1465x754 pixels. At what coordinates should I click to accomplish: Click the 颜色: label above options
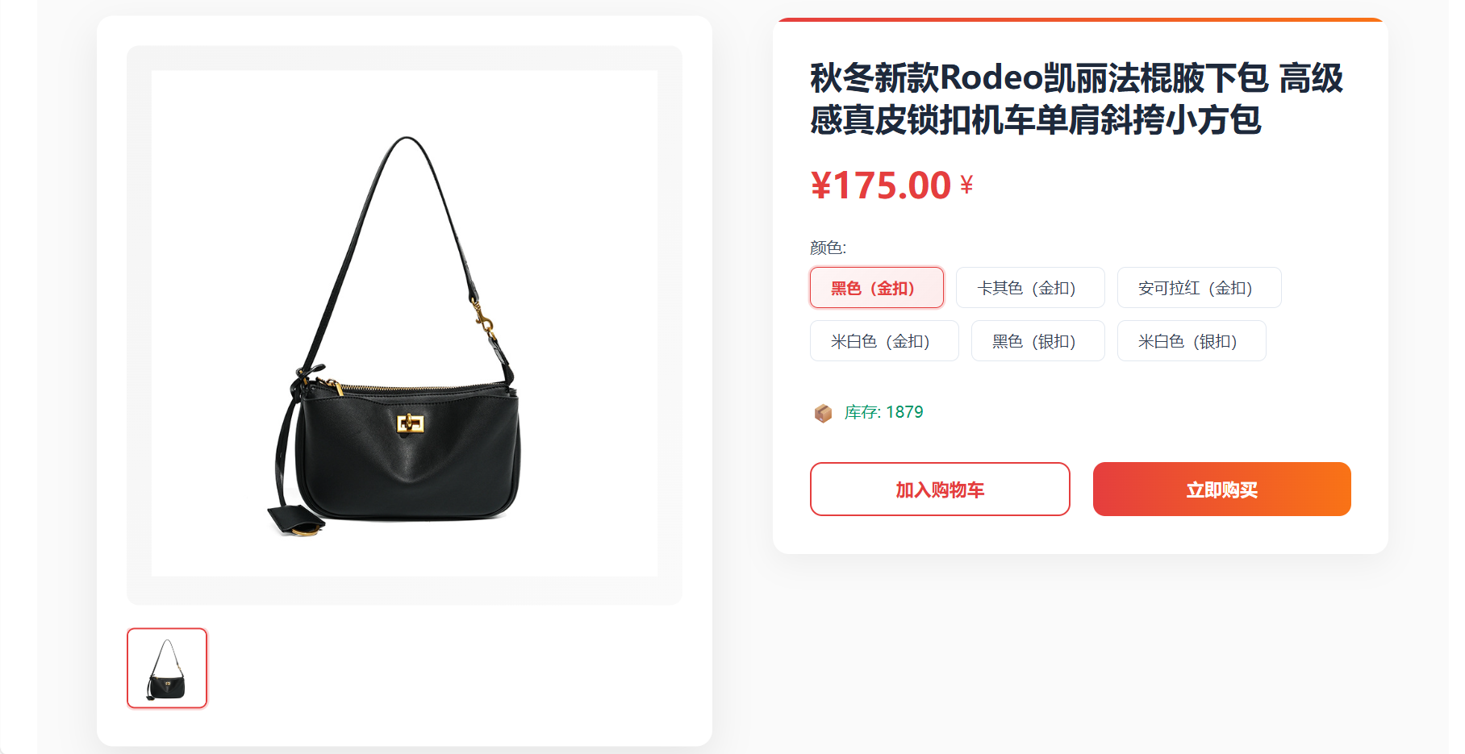(x=828, y=248)
